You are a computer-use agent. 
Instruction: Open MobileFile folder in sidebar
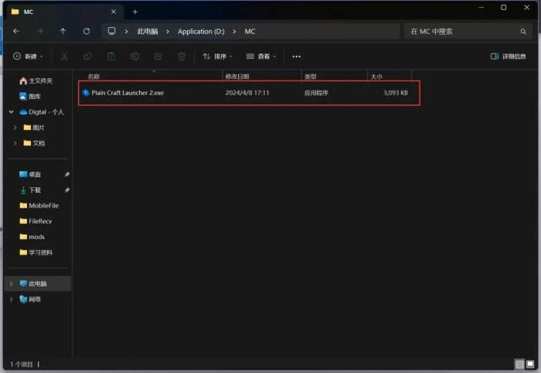pyautogui.click(x=39, y=206)
